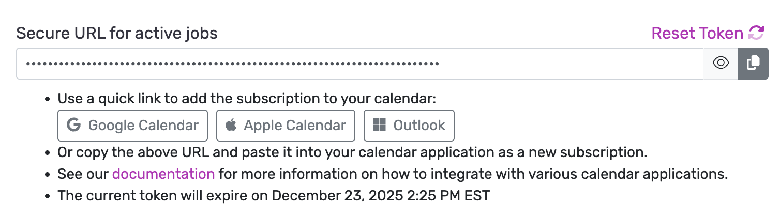Choose the Outlook quick link button label
The width and height of the screenshot is (780, 218).
tap(419, 125)
